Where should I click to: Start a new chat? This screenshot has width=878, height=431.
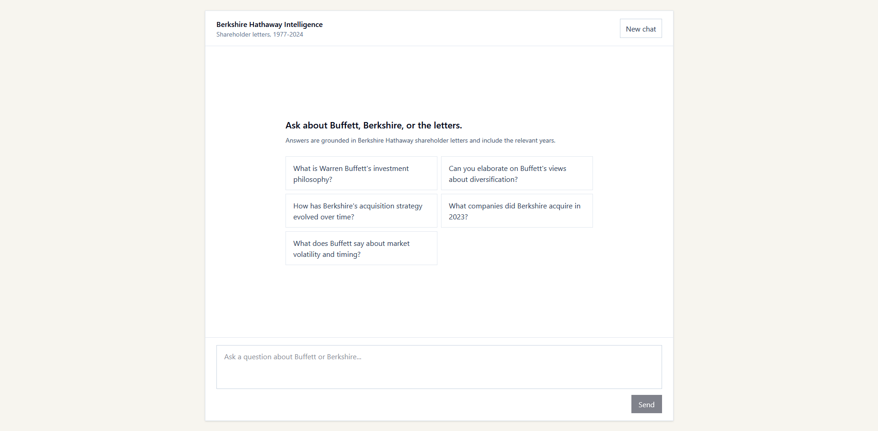(641, 28)
